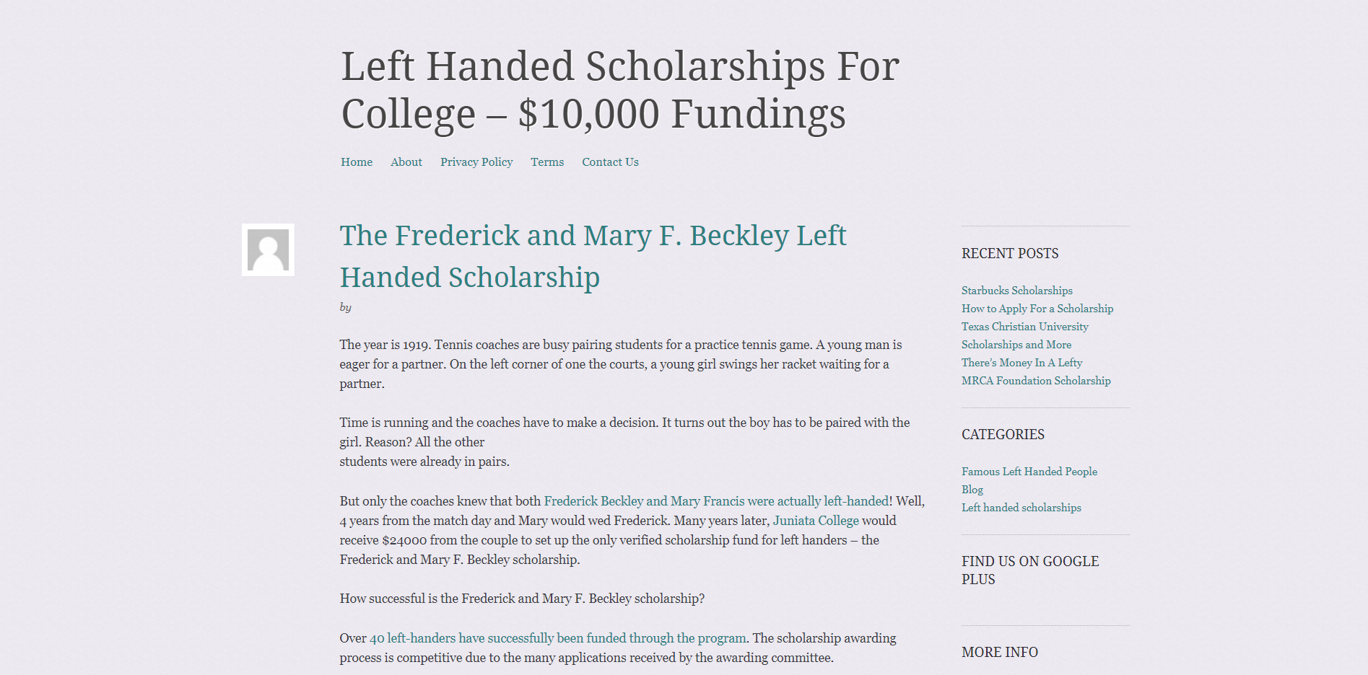View the Privacy Policy page
The height and width of the screenshot is (675, 1368).
476,162
